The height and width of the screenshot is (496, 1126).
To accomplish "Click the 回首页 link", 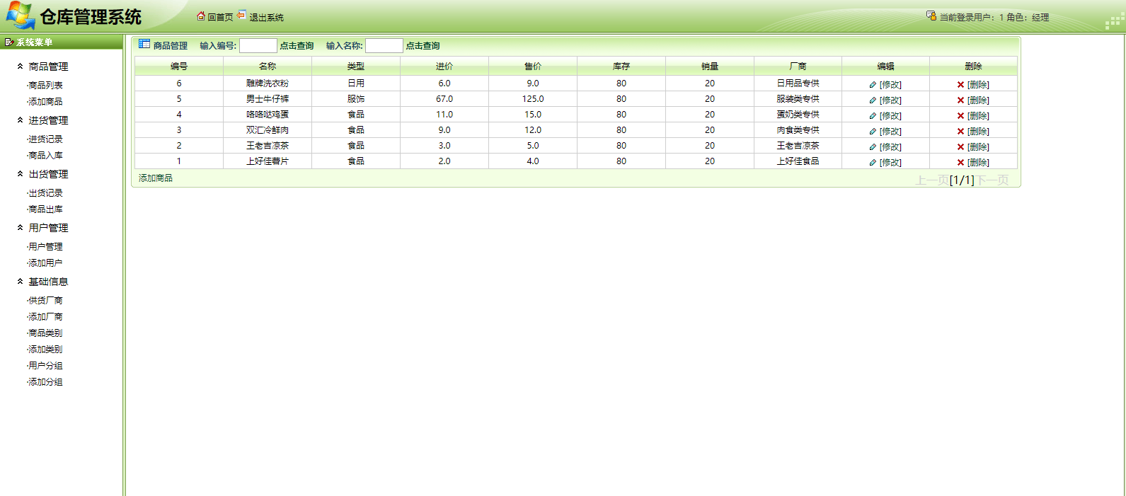I will [220, 17].
